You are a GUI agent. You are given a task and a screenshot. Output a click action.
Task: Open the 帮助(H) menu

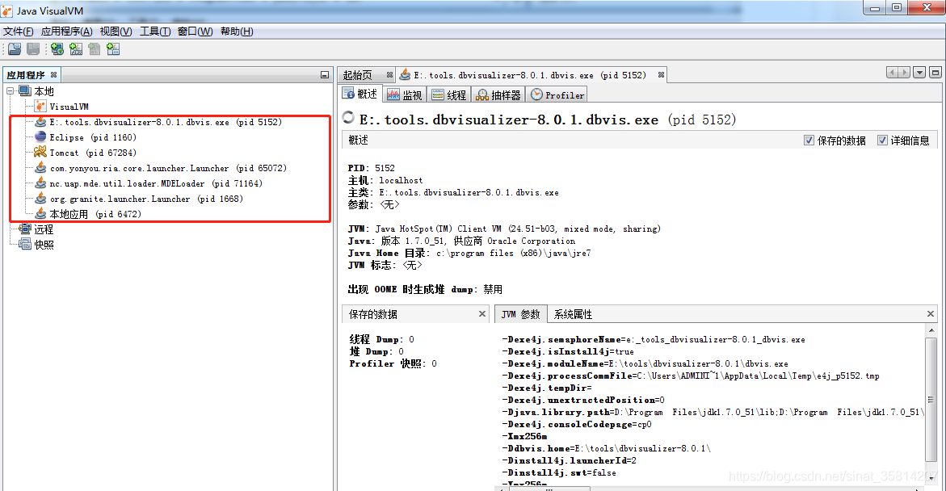(x=237, y=31)
